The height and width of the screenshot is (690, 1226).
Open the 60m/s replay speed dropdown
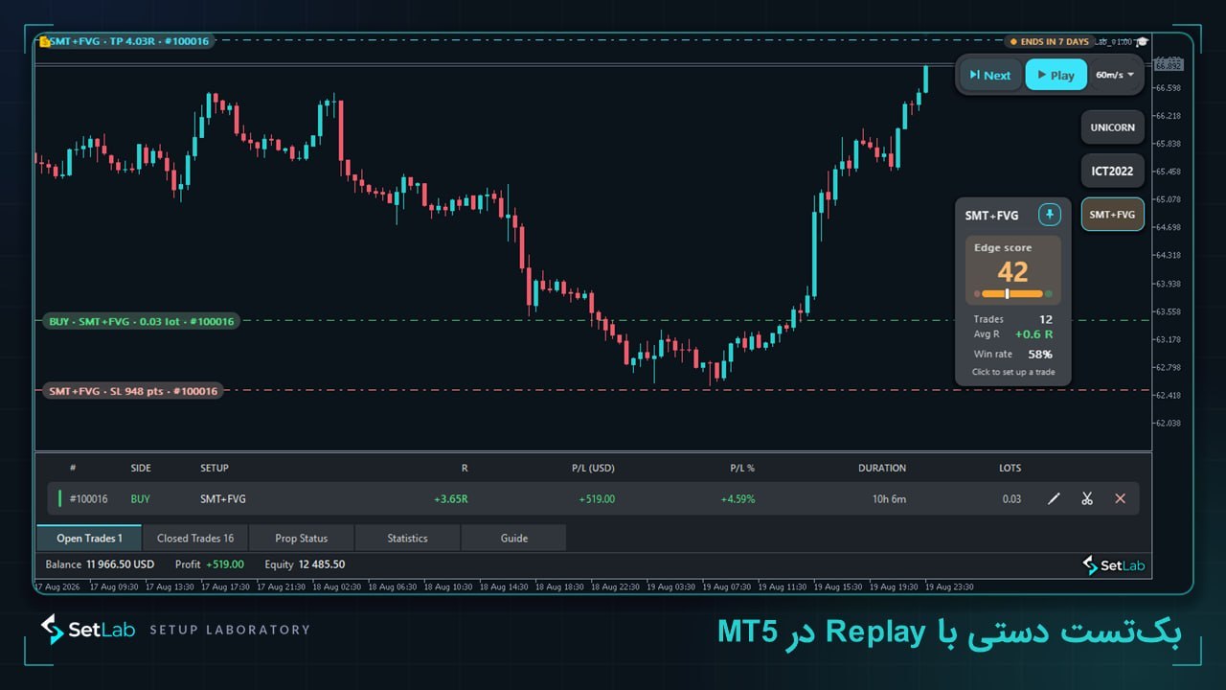[1115, 75]
